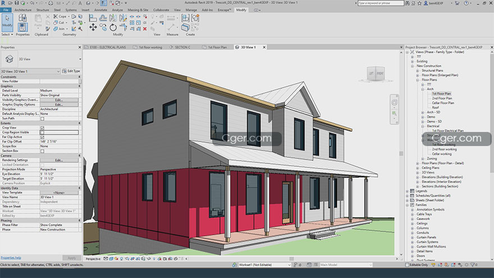Click the Measure Between Two References icon
The width and height of the screenshot is (494, 278).
coord(171,18)
